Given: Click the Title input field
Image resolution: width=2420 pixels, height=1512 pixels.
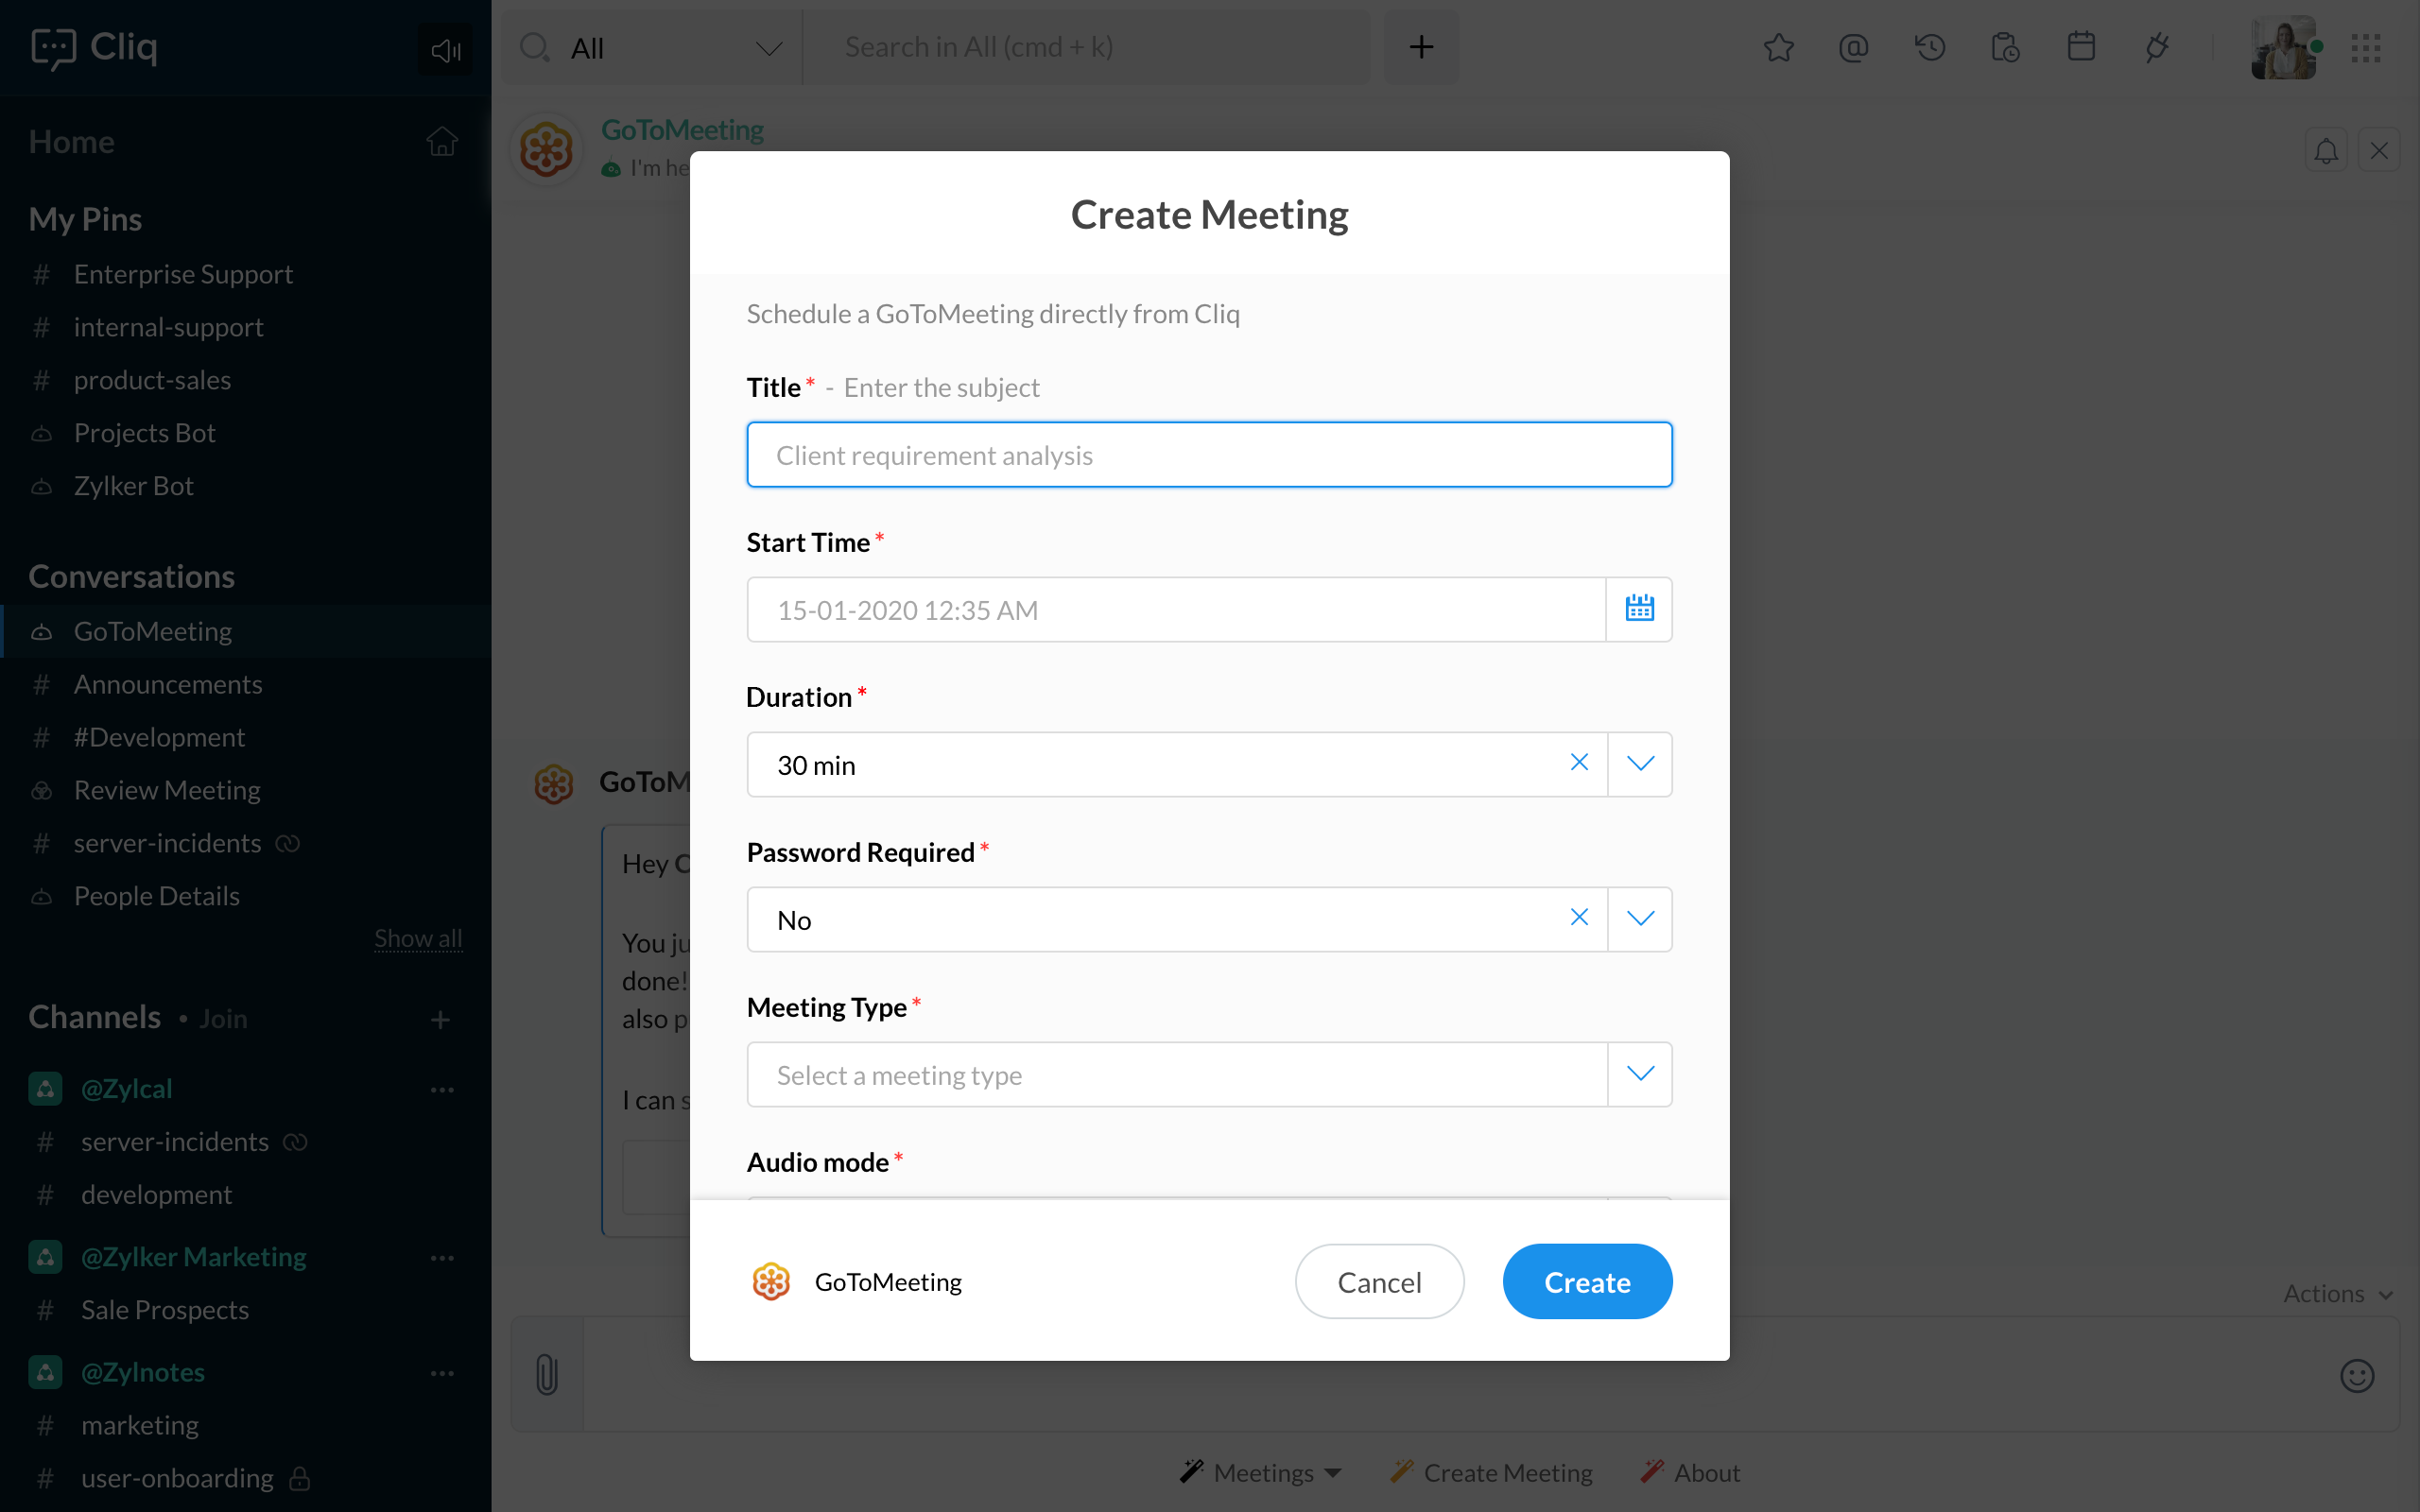Looking at the screenshot, I should (x=1209, y=455).
